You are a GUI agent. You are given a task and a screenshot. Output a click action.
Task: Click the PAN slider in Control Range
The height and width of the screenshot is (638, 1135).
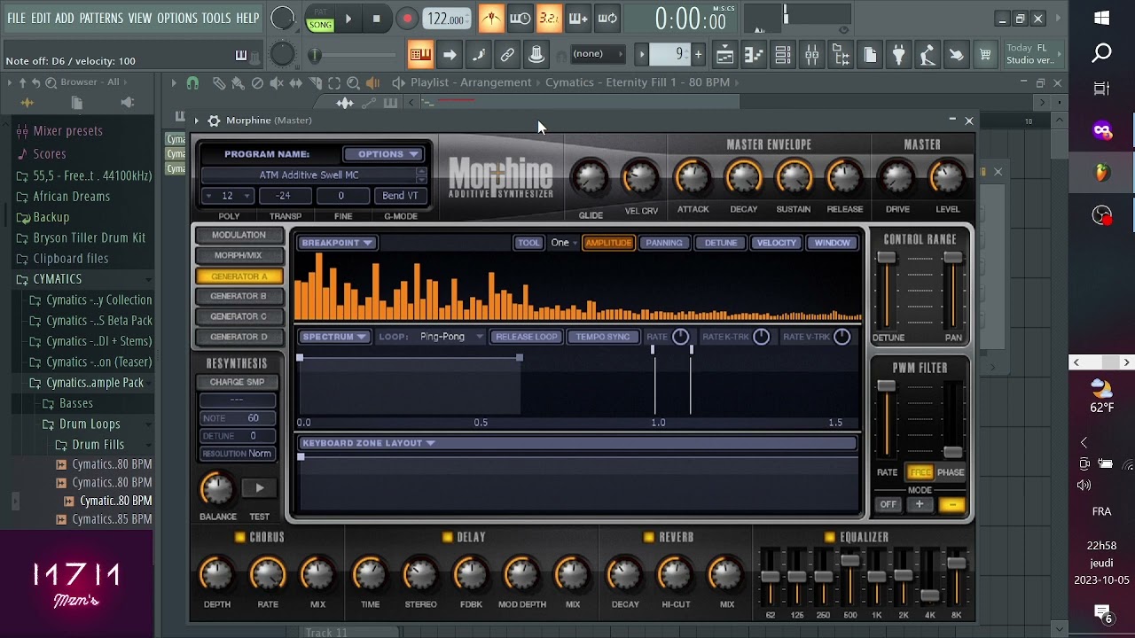[x=953, y=291]
